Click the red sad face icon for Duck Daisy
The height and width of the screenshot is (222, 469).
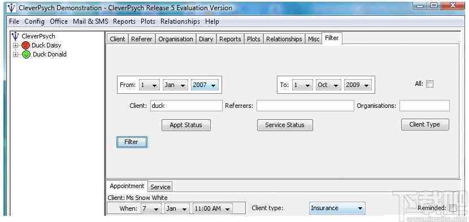pos(26,46)
